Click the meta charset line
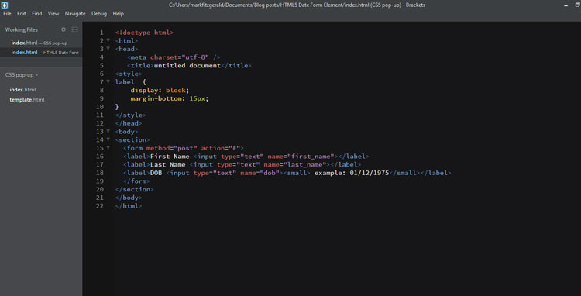 point(174,57)
